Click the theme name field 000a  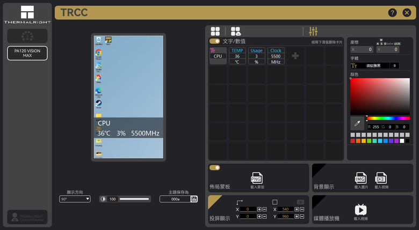(175, 199)
